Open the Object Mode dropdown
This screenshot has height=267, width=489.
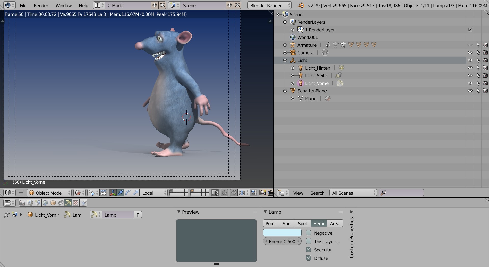point(49,193)
